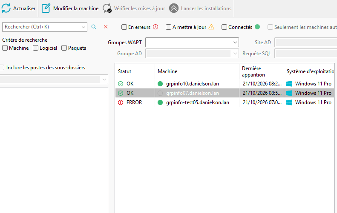Viewport: 337px width, 213px height.
Task: Expand the Rechercher search history dropdown arrow
Action: 84,27
